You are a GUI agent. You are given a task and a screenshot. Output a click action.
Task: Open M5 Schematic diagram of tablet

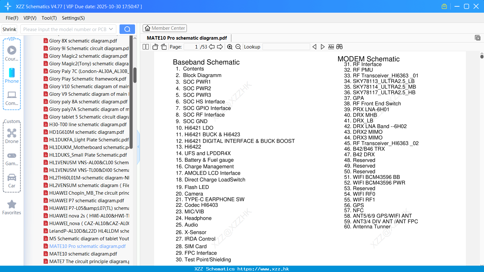[x=89, y=238]
